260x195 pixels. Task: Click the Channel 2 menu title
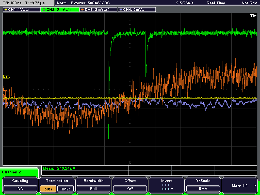[x=11, y=172]
